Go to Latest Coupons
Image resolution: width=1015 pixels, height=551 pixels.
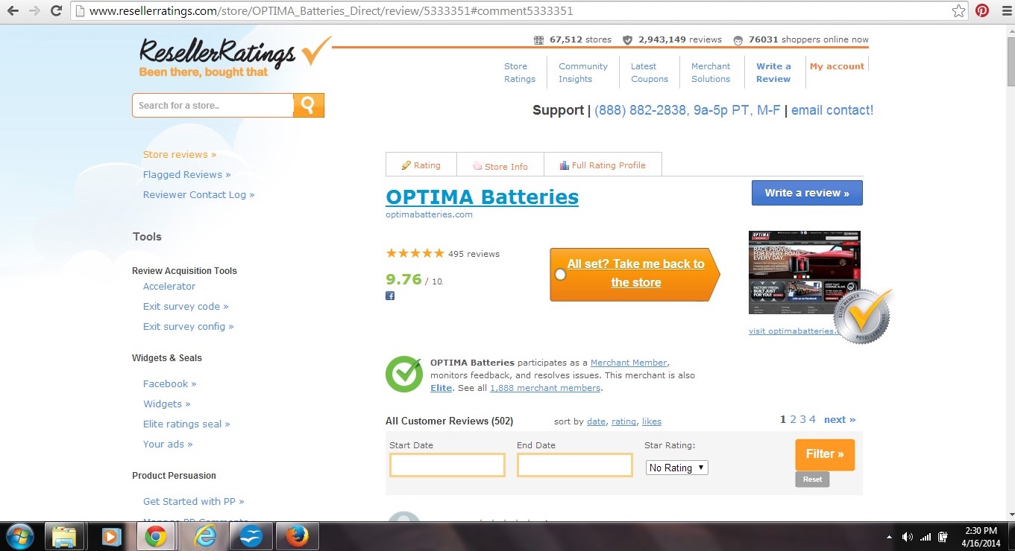(650, 72)
